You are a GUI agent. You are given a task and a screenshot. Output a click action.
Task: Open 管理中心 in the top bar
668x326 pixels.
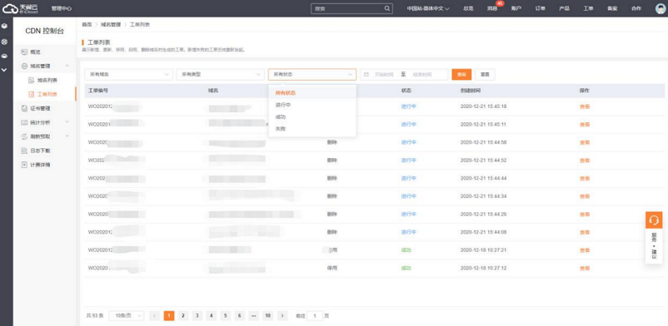pos(62,8)
